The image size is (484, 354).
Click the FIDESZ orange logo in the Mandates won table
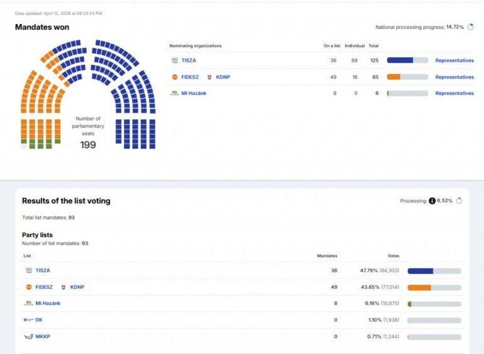tap(175, 77)
